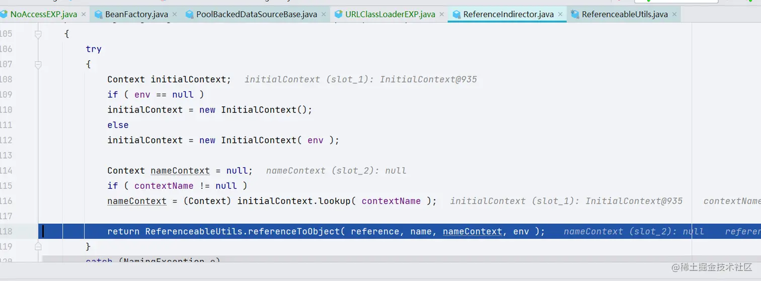Image resolution: width=761 pixels, height=281 pixels.
Task: Click the InitialContext() constructor call on line 110
Action: click(264, 110)
